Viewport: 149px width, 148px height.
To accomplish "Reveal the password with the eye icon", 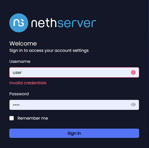I will click(133, 104).
